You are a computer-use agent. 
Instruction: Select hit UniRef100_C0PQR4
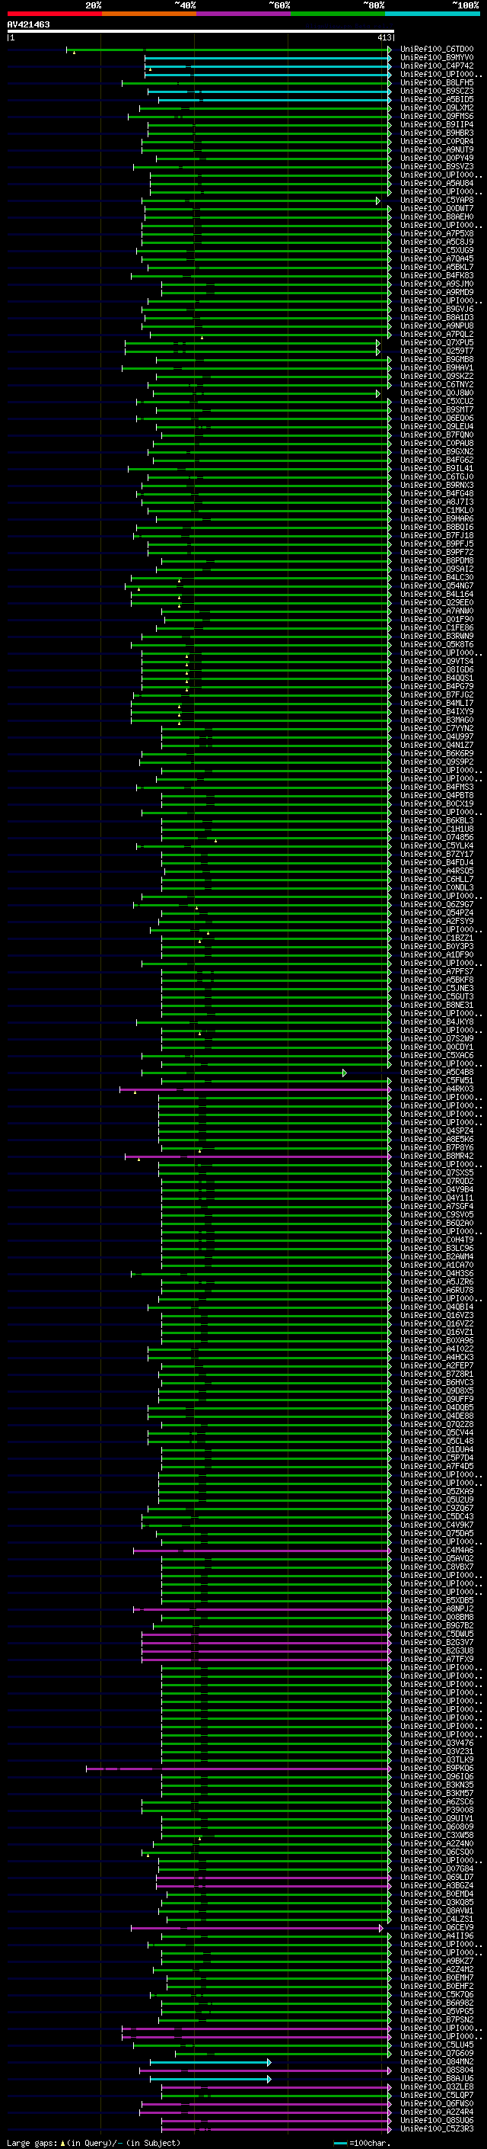(x=436, y=141)
